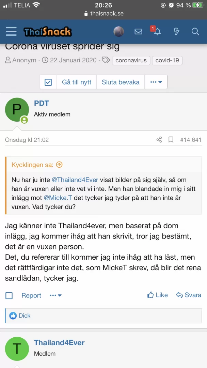Screen dimensions: 207x368
Task: Jump to Kycklingen's quoted post arrow
Action: pos(59,165)
